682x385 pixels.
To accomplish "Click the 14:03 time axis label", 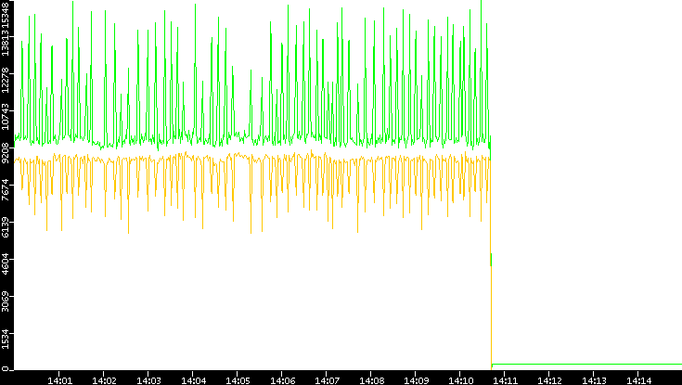I will pyautogui.click(x=148, y=380).
